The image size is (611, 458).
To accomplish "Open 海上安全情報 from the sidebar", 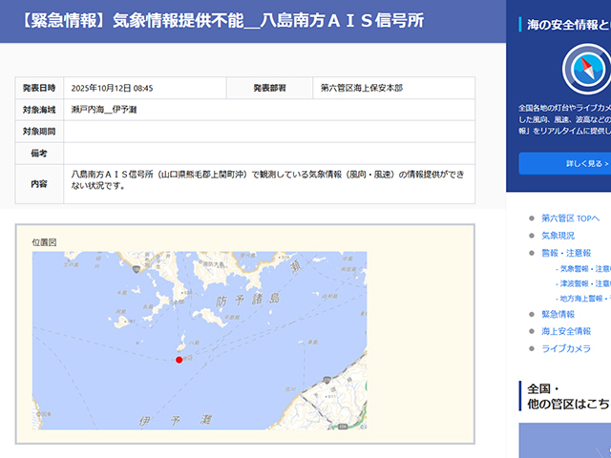I will [565, 331].
